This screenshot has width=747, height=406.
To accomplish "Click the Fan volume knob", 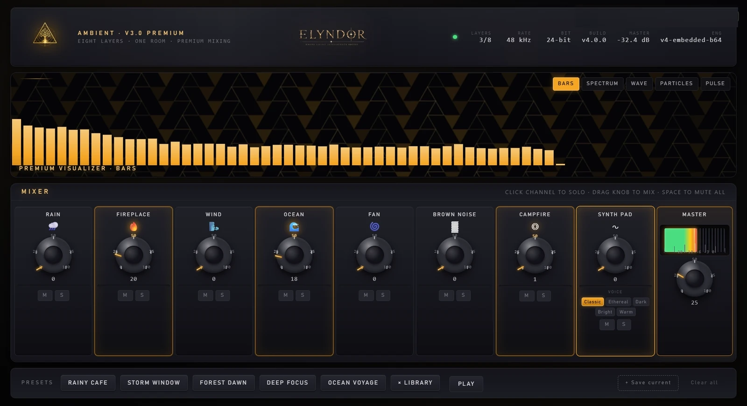I will [374, 255].
